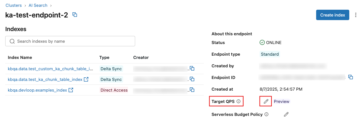Click the Created at timestamp value
Screen dimensions: 360x123
click(281, 89)
